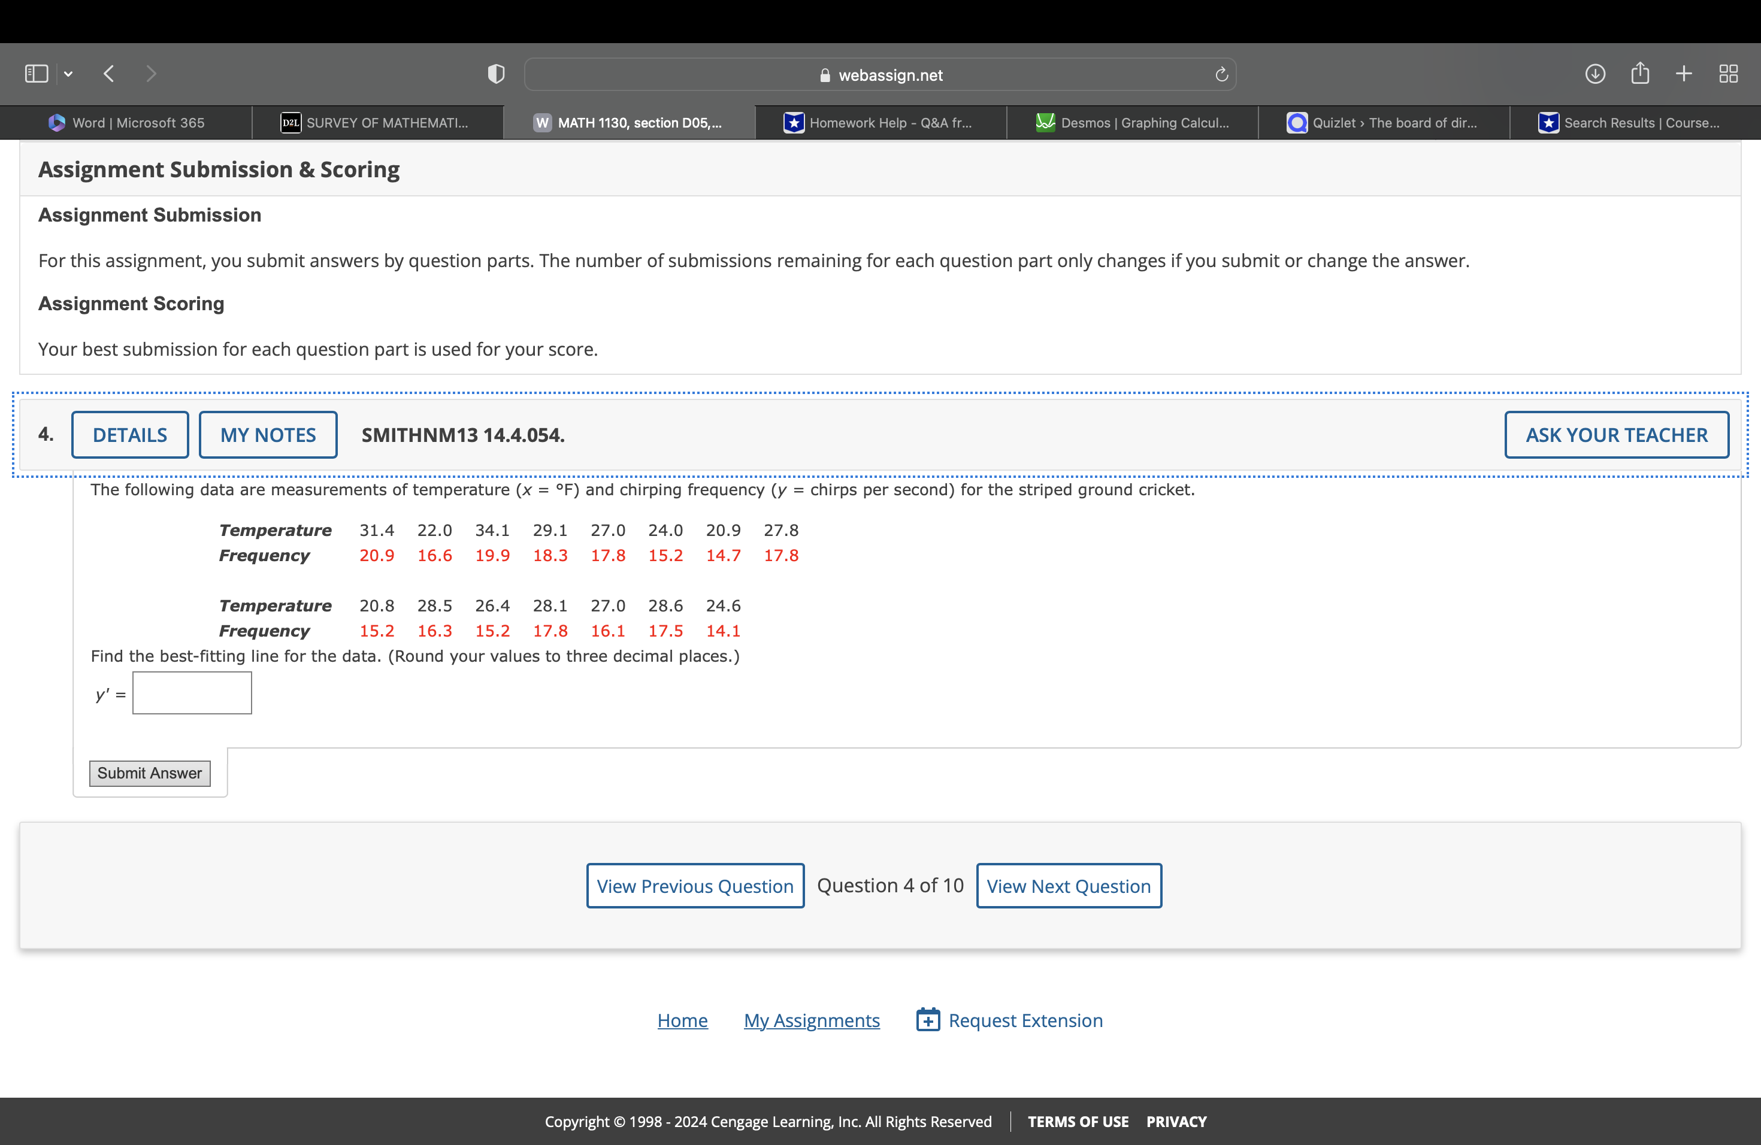
Task: Click the browser forward navigation arrow
Action: 152,72
